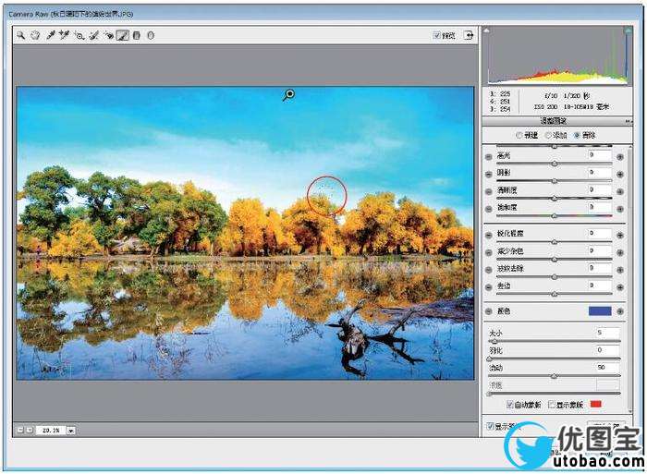This screenshot has width=647, height=474.
Task: Click the 羽化 feather slider handle
Action: point(489,359)
